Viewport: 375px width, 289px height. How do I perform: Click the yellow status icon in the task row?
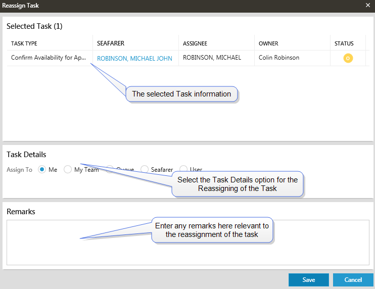coord(348,58)
